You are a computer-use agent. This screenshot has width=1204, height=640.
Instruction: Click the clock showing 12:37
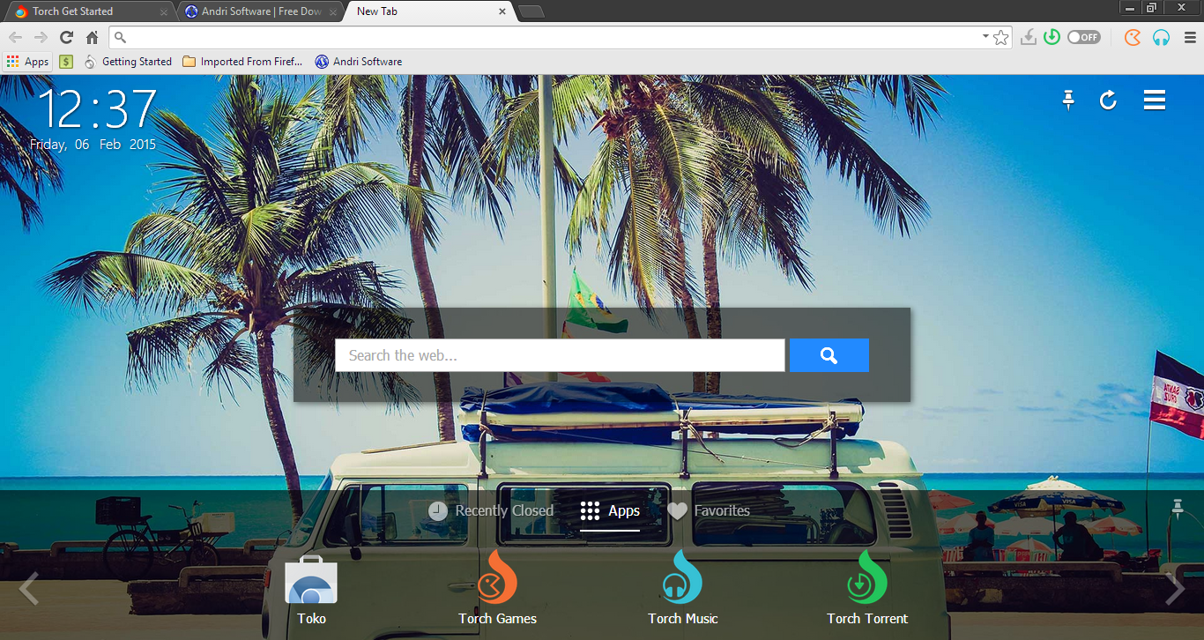(x=97, y=109)
